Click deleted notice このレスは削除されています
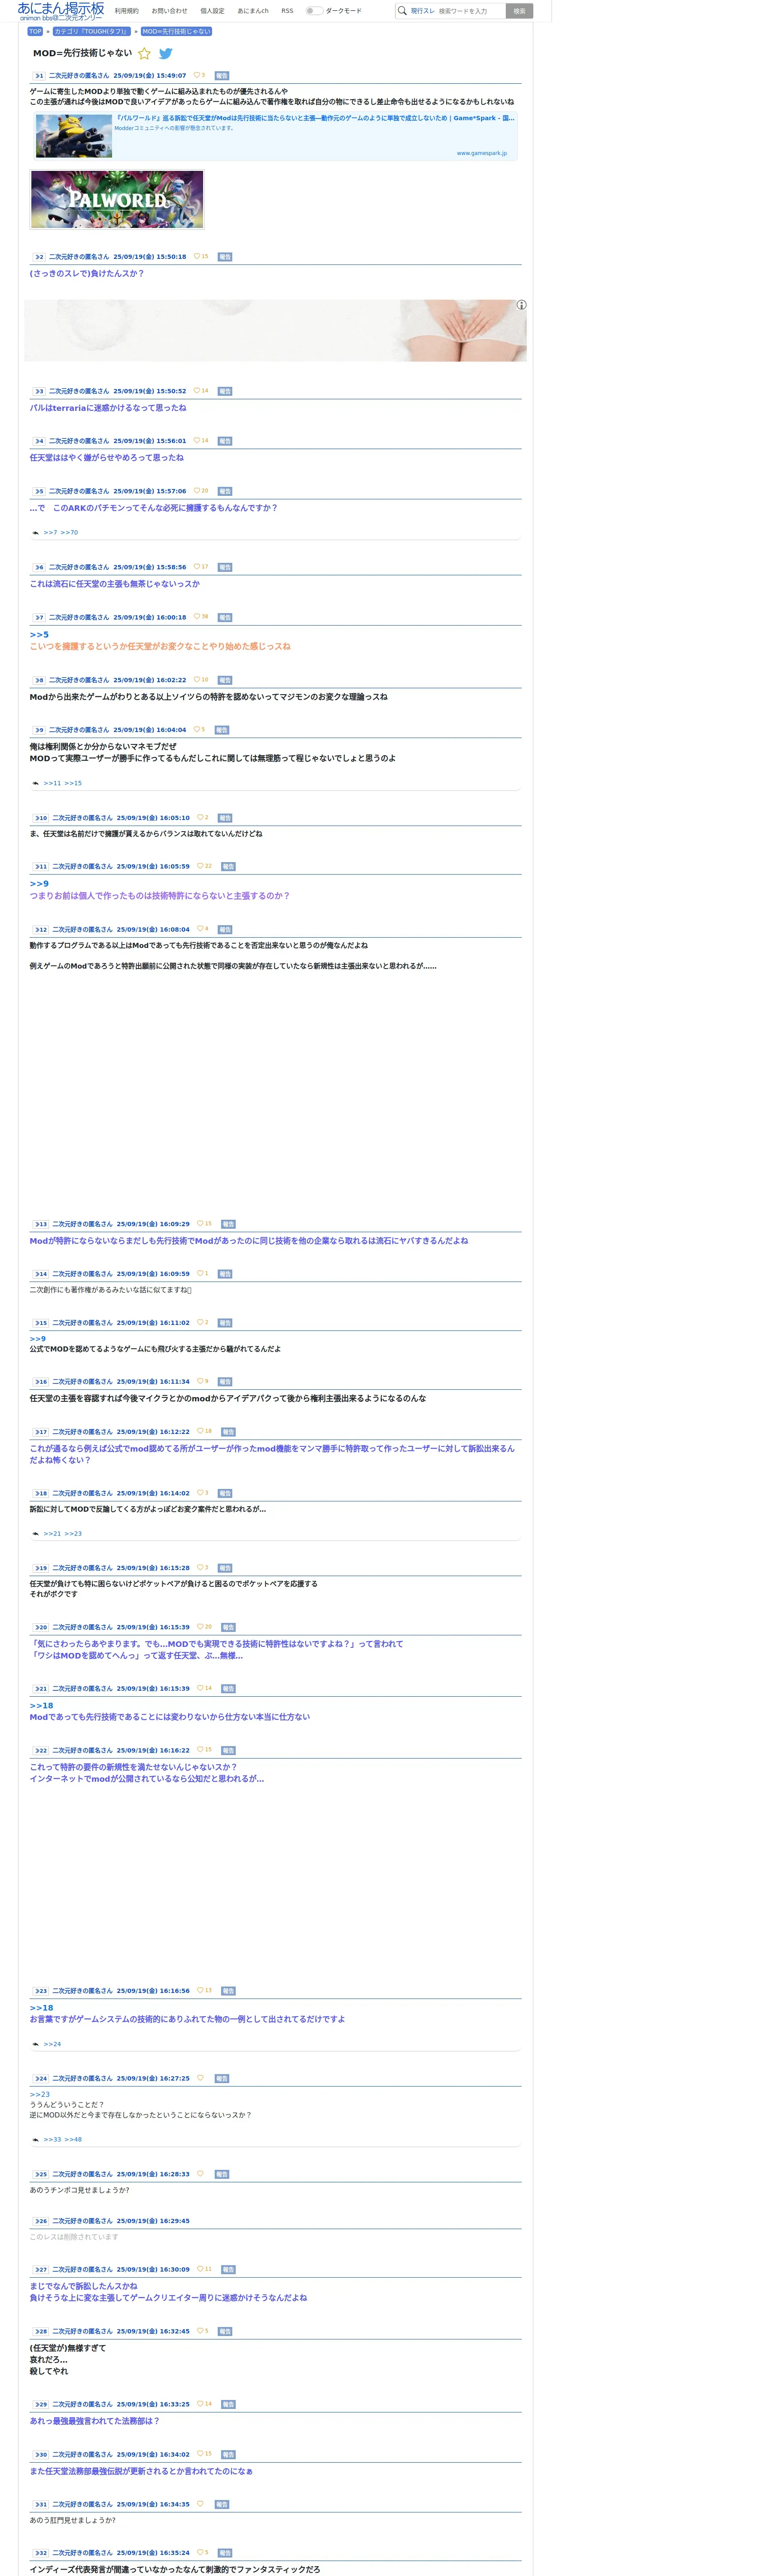778x2576 pixels. pos(74,2237)
